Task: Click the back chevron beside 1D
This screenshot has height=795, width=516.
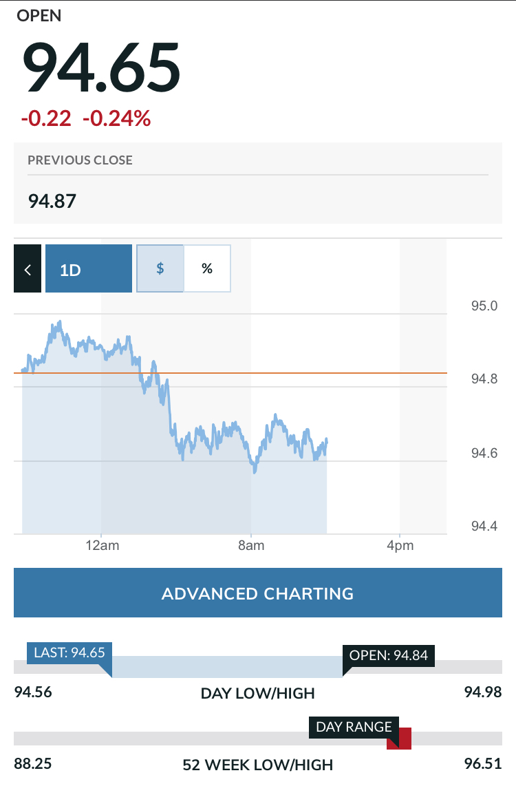Action: 28,269
